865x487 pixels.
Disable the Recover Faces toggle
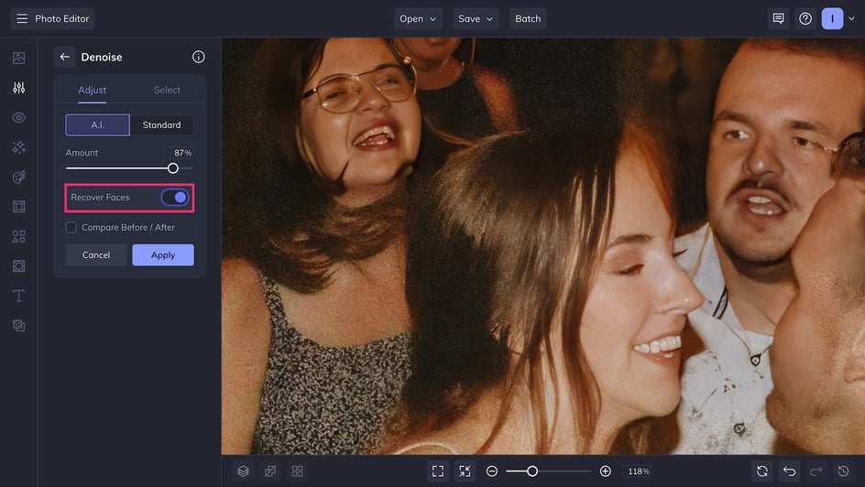[174, 198]
